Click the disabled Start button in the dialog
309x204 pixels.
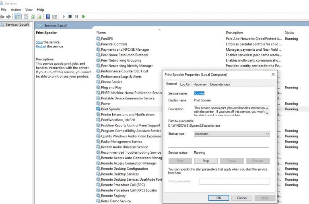[x=180, y=161]
